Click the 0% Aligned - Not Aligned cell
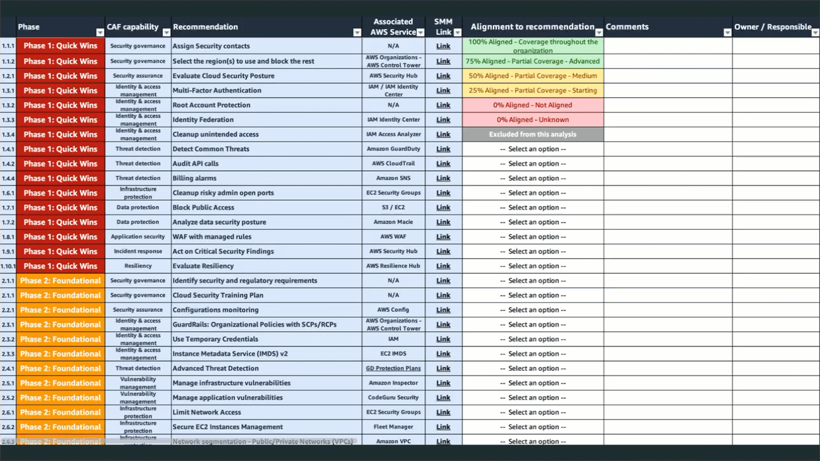820x461 pixels. [533, 105]
